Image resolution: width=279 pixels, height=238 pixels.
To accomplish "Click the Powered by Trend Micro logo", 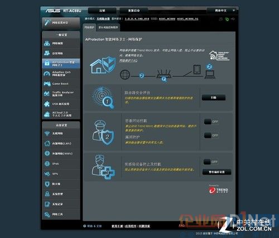I will [218, 190].
